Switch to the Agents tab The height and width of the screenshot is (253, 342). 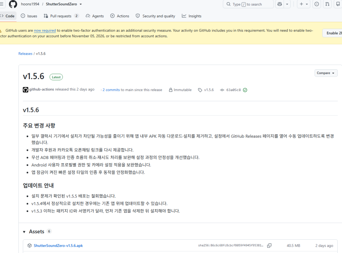click(94, 16)
